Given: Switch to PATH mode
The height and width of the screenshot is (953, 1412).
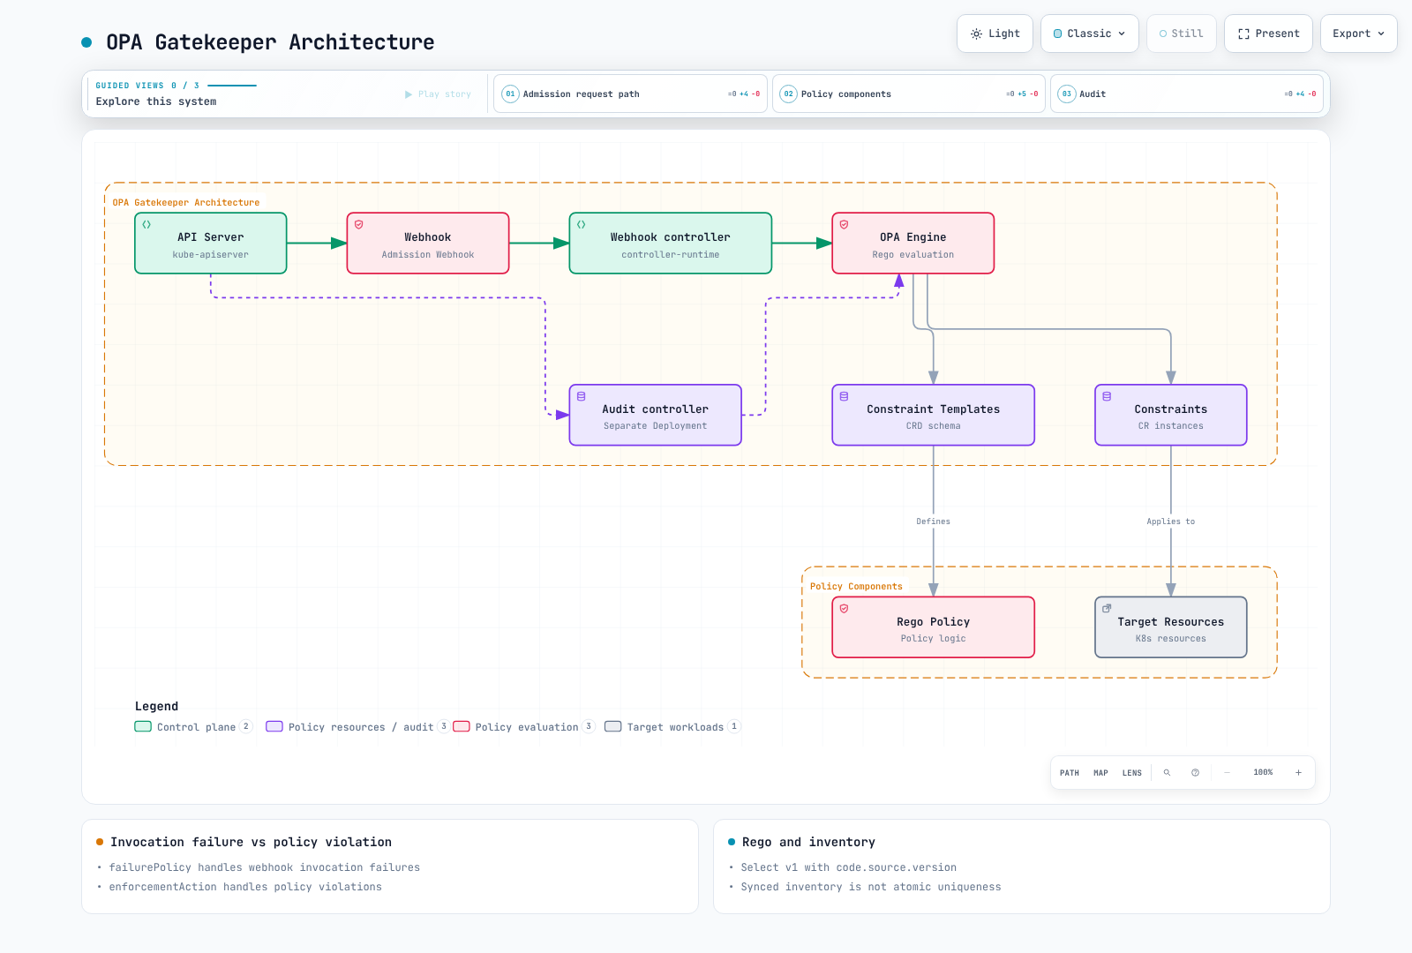Looking at the screenshot, I should point(1070,773).
